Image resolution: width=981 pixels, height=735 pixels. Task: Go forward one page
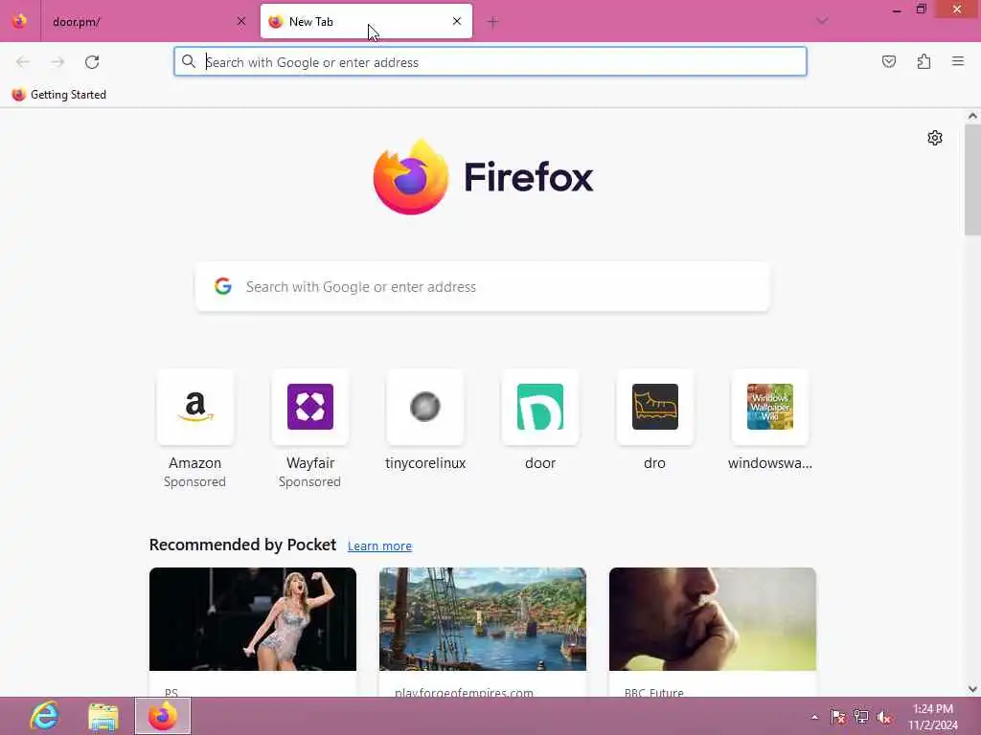coord(57,62)
